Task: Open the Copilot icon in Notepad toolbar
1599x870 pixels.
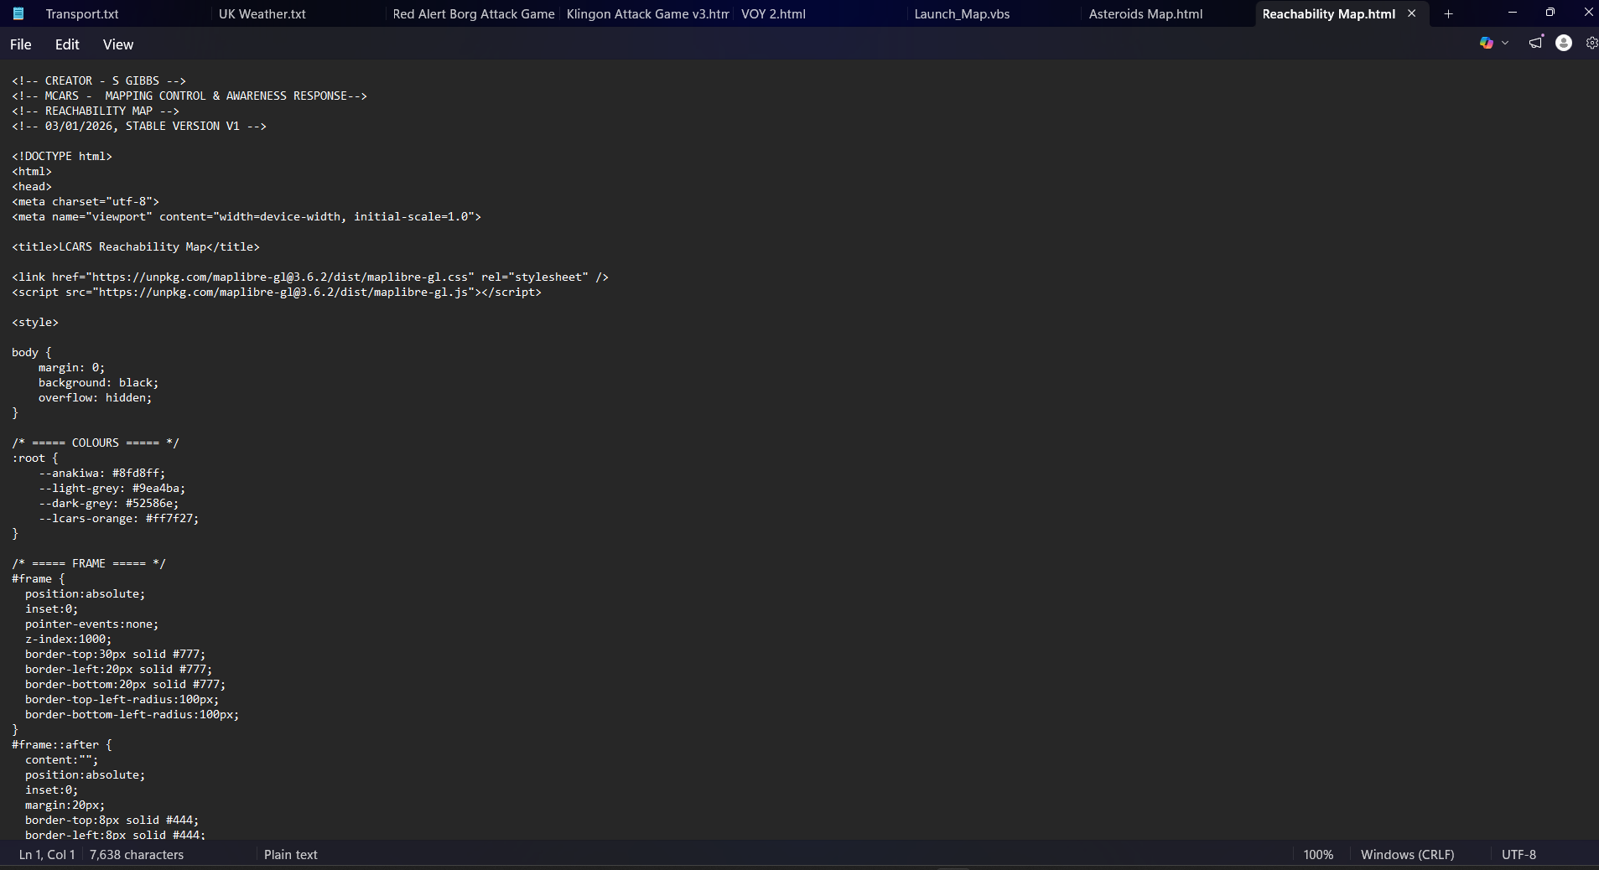Action: (x=1486, y=43)
